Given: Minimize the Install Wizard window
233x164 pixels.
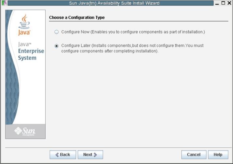Looking at the screenshot, I should pos(217,3).
